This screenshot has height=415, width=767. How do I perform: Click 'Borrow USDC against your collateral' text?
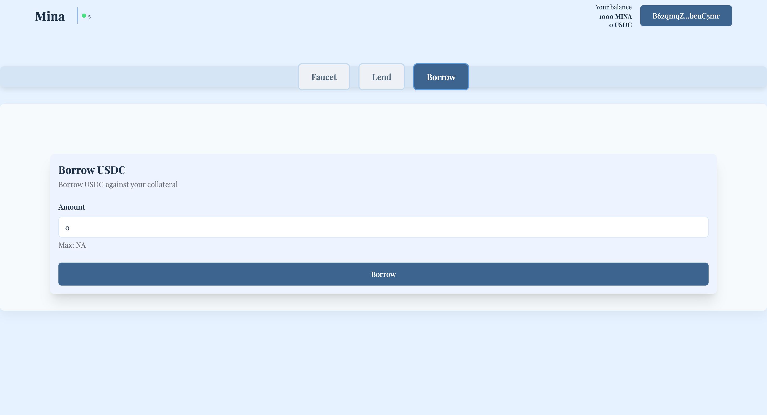pos(118,185)
